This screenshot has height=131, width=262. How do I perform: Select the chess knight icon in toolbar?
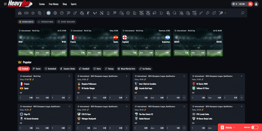[x=108, y=13]
